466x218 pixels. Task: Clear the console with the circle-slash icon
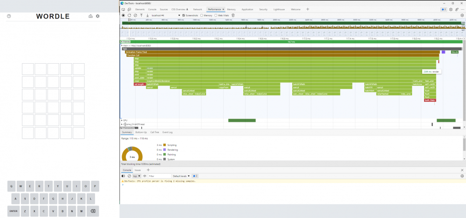pyautogui.click(x=129, y=176)
